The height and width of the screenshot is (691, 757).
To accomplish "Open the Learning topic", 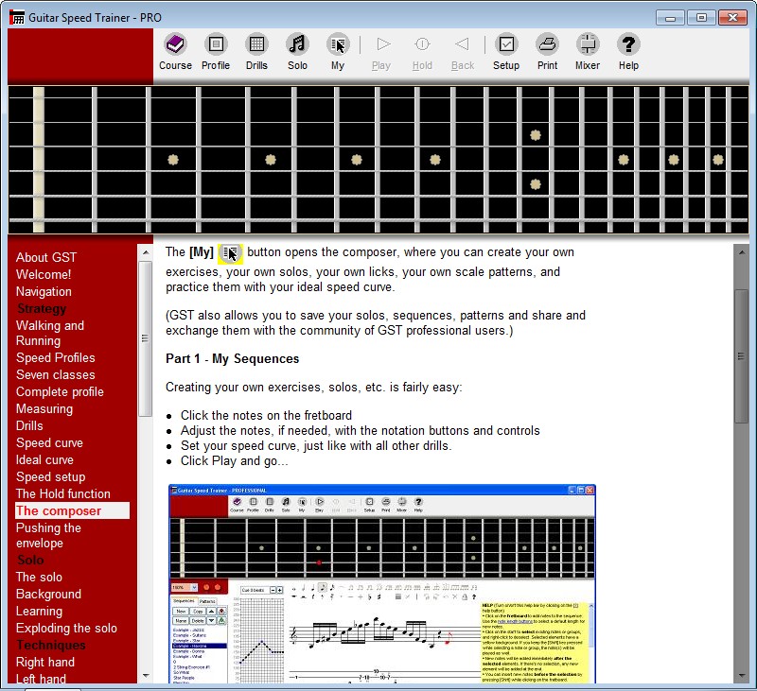I will click(x=39, y=611).
